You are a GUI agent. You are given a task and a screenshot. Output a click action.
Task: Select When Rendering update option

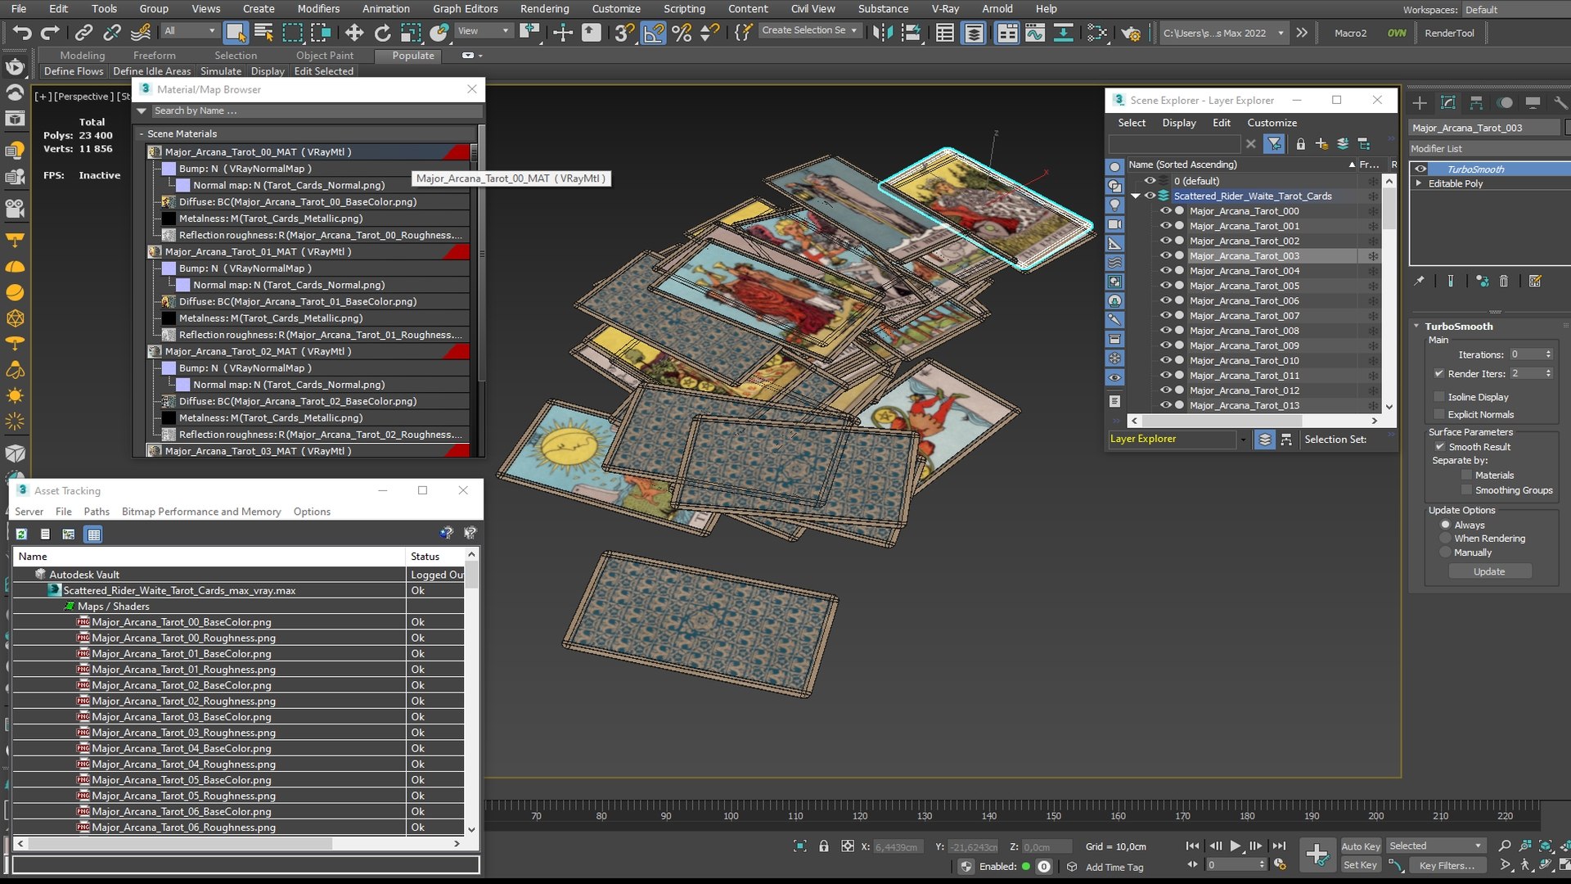pos(1446,539)
